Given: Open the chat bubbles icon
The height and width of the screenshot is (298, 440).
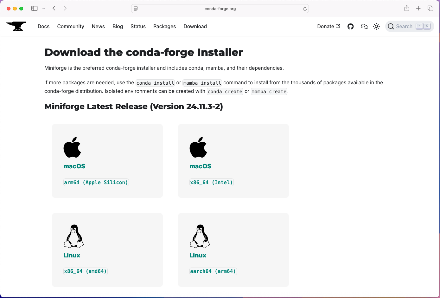Looking at the screenshot, I should (x=364, y=27).
